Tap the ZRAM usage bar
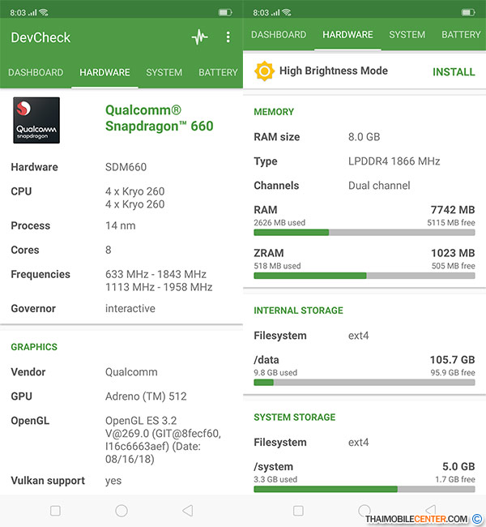Image resolution: width=486 pixels, height=527 pixels. coord(364,276)
